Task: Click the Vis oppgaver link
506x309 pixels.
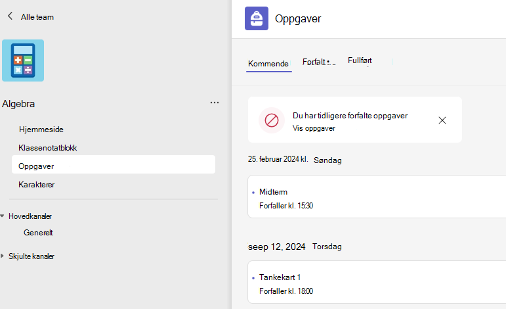Action: (314, 128)
